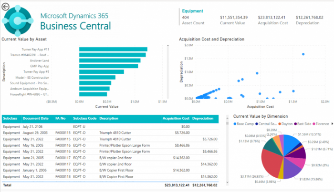Click the 404 Asset Count value

click(185, 18)
